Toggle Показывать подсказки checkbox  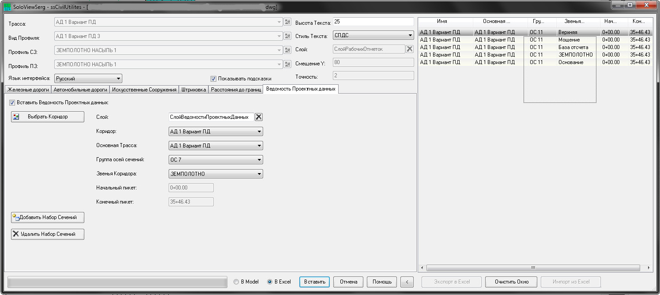pos(214,79)
